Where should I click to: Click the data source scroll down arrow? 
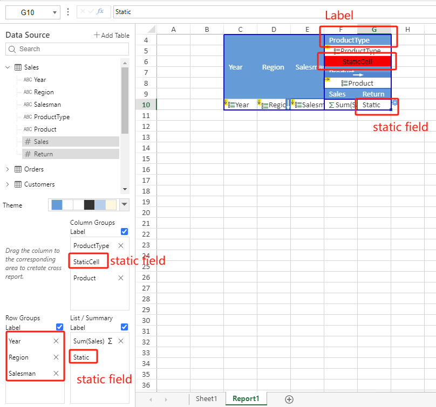pos(125,189)
